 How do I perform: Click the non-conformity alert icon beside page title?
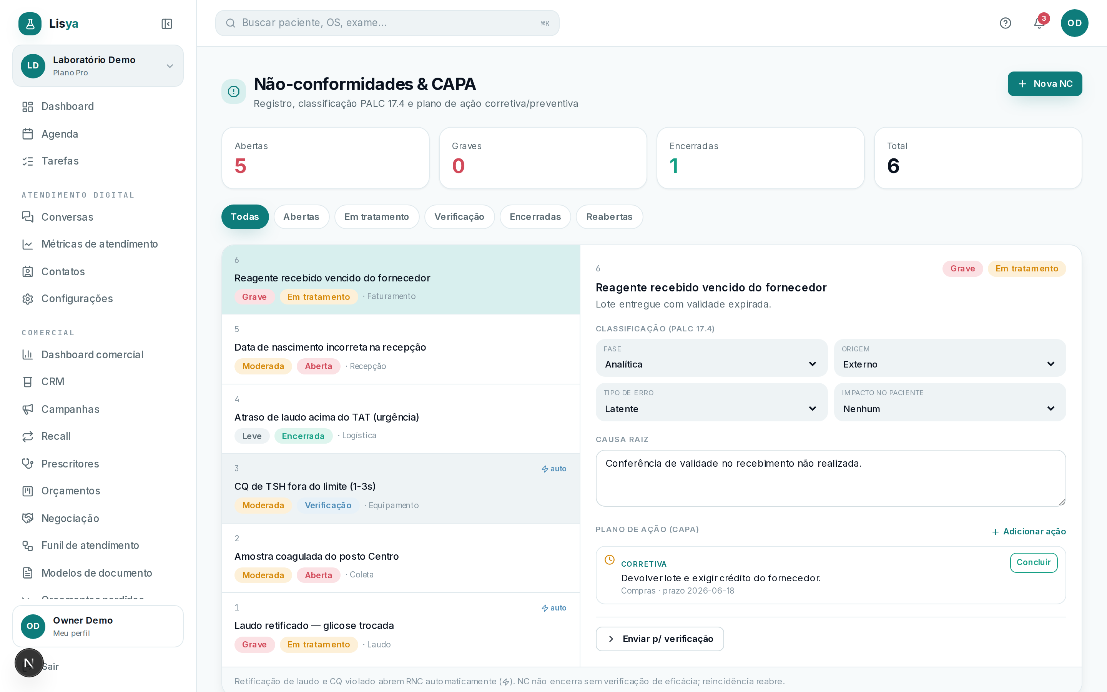pyautogui.click(x=233, y=91)
